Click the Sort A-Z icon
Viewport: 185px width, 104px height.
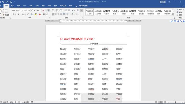click(78, 10)
